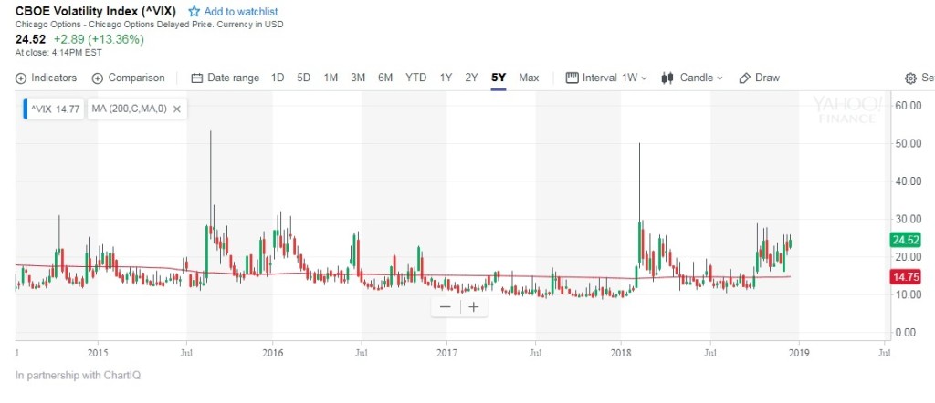This screenshot has height=403, width=935.
Task: Click the MA (200,C,MA,0) legend label
Action: (x=130, y=108)
